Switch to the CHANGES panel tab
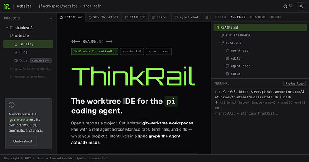 [257, 17]
